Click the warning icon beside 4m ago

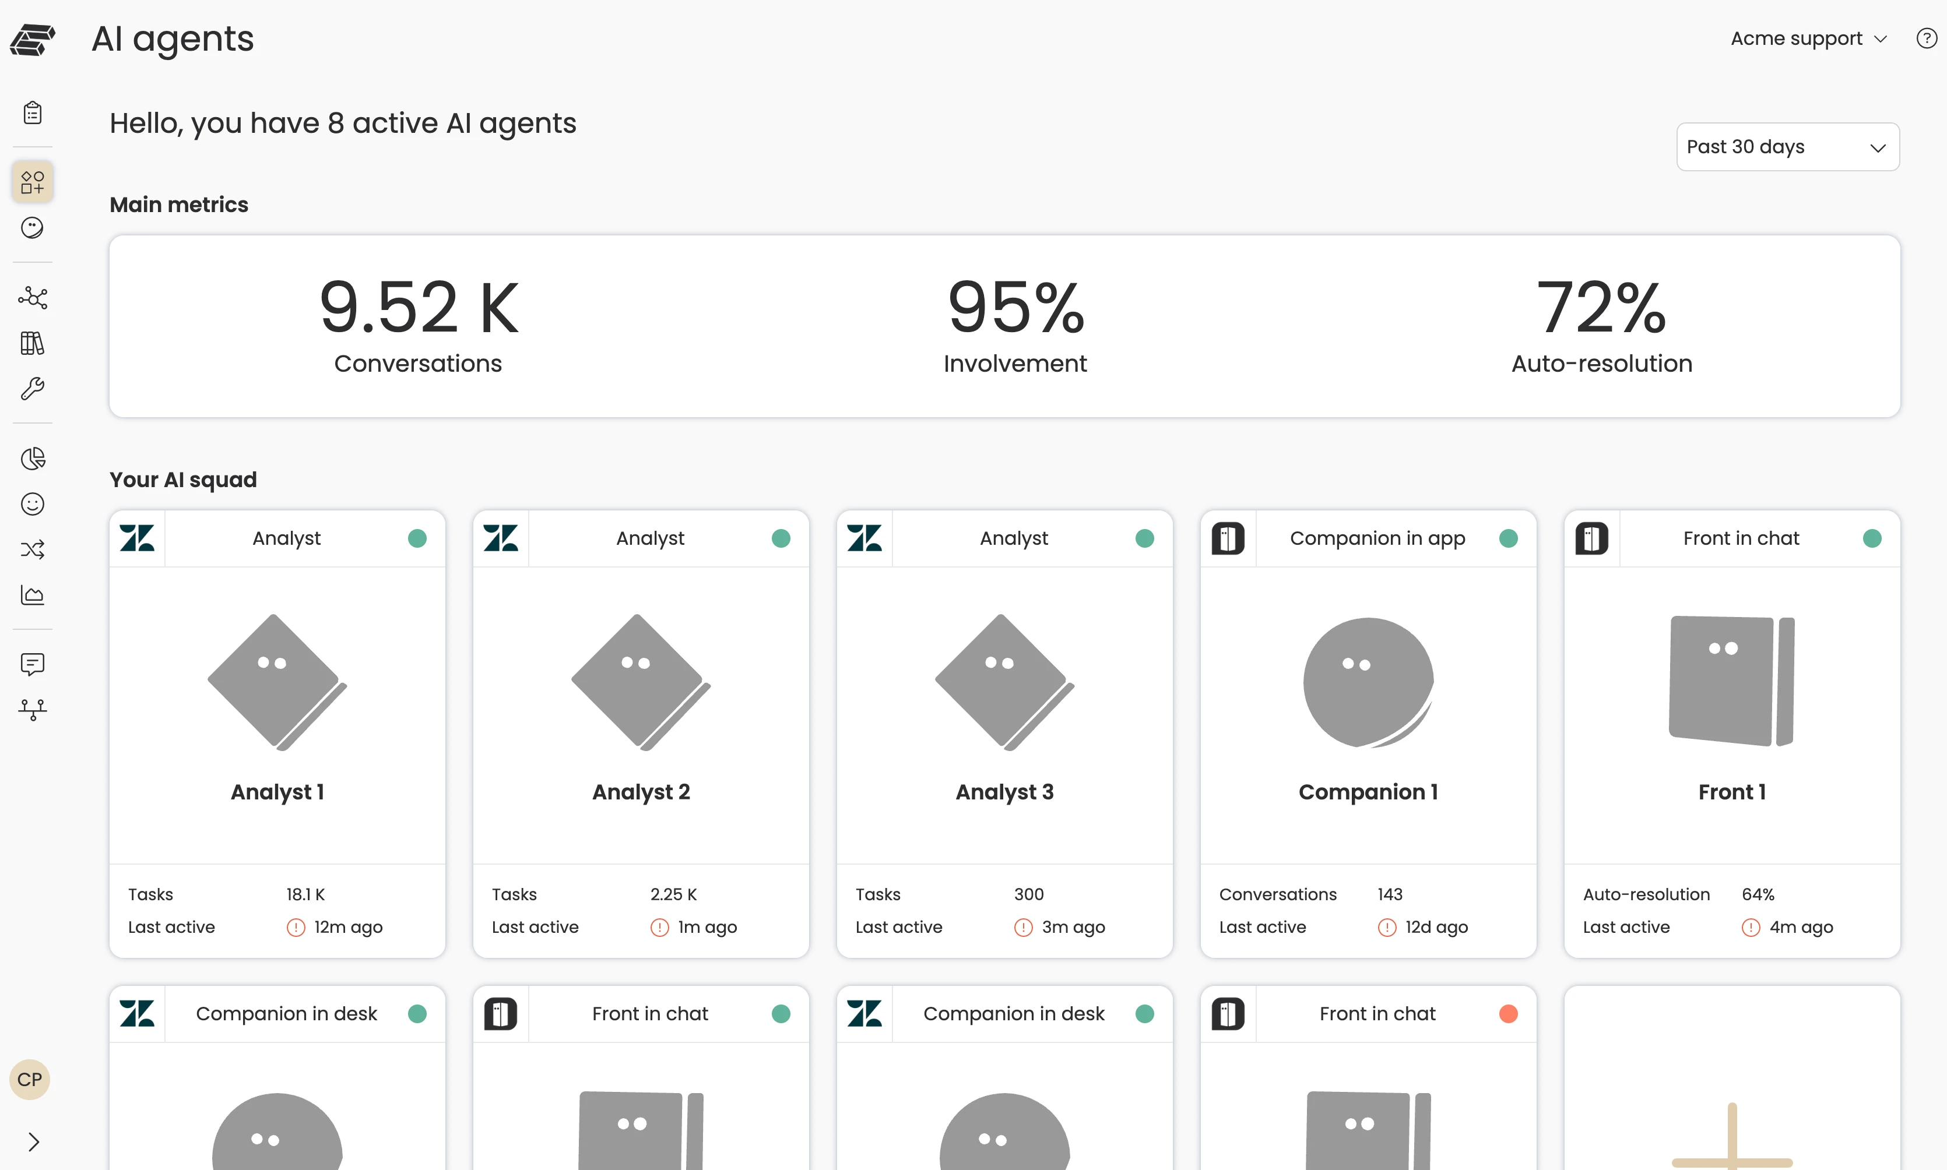pos(1751,928)
